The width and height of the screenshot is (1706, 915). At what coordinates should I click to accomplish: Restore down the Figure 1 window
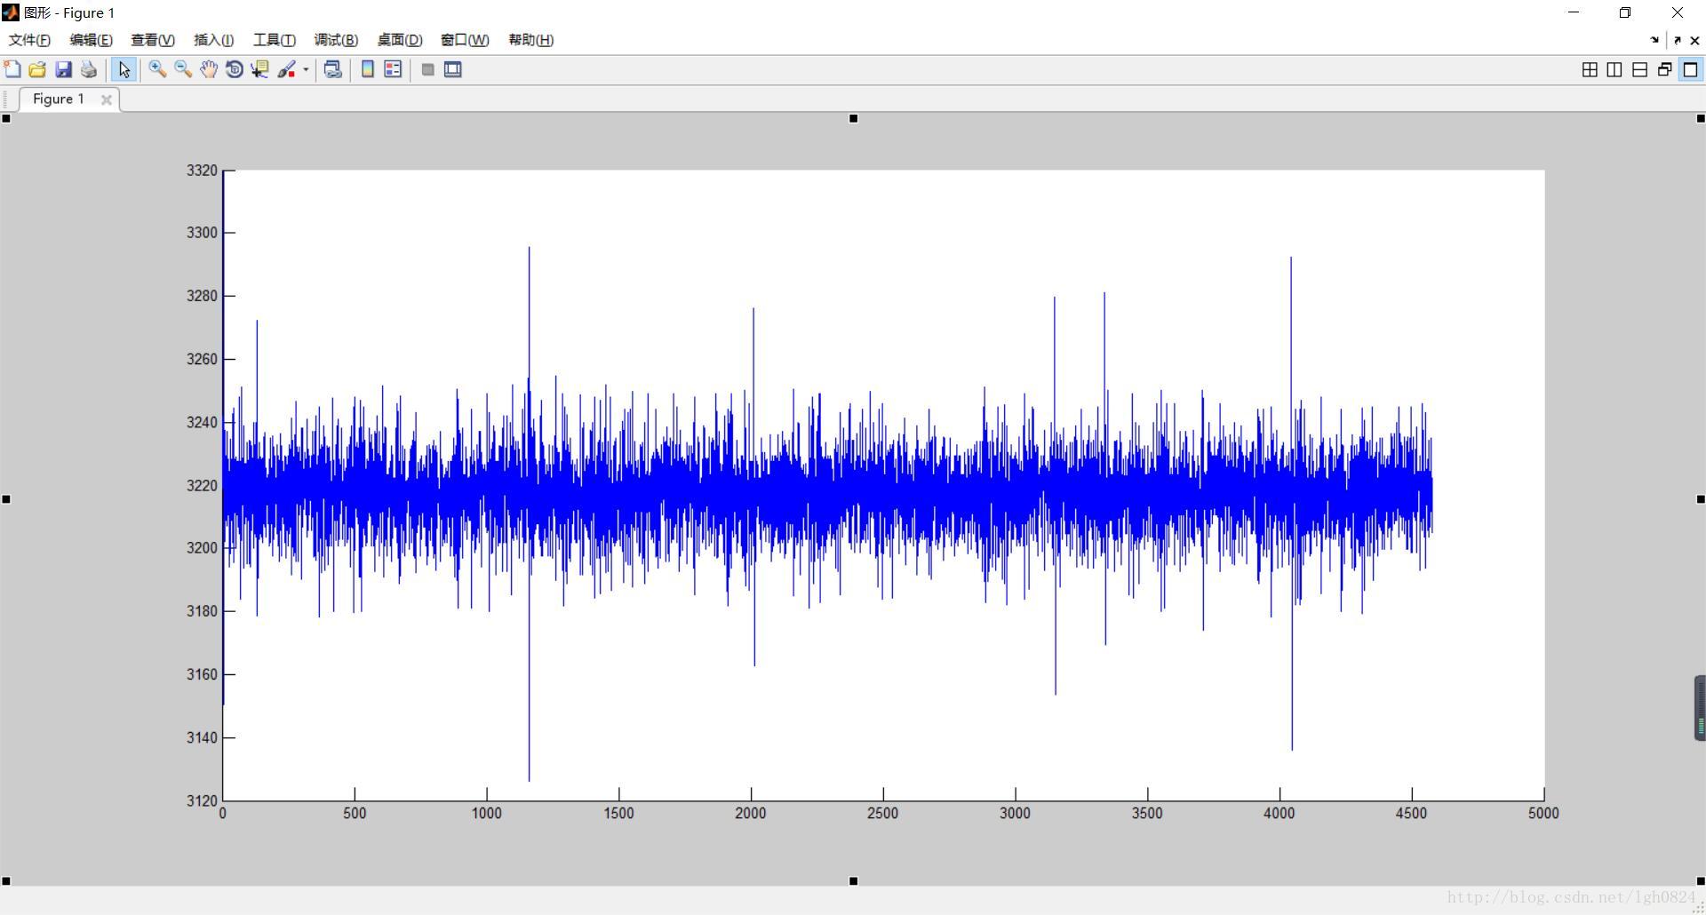tap(1625, 12)
